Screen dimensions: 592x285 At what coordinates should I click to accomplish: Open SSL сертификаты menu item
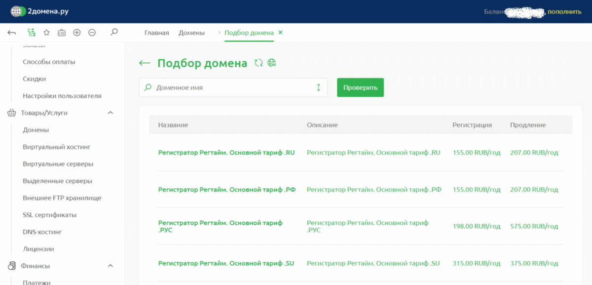click(50, 215)
